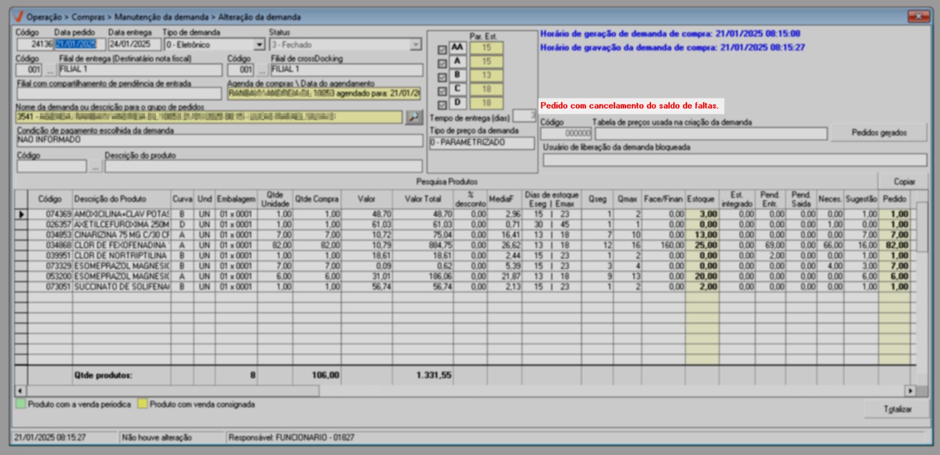
Task: Click the ellipsis button next to crossDocking code
Action: click(x=262, y=70)
